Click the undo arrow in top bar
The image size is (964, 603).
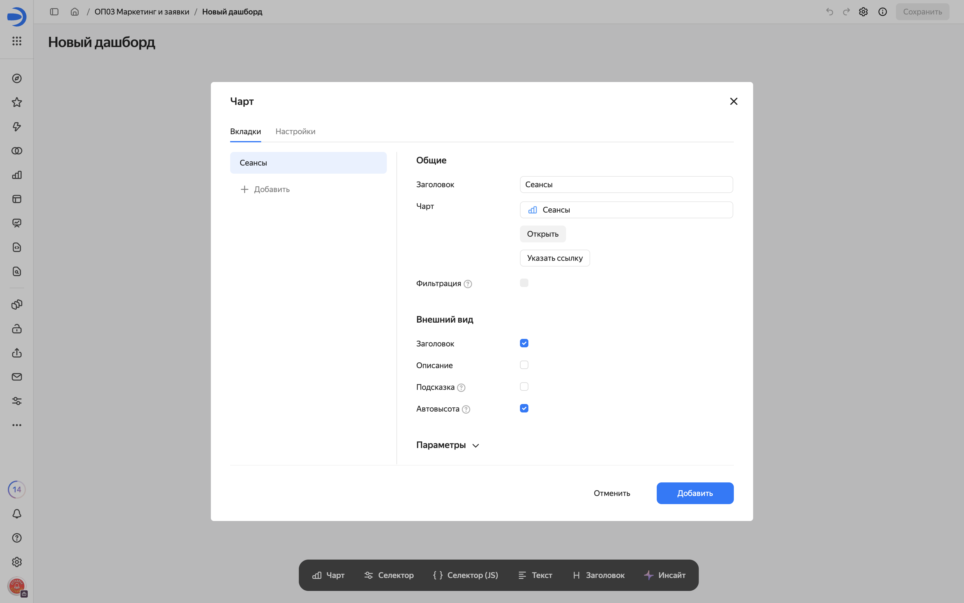point(829,12)
